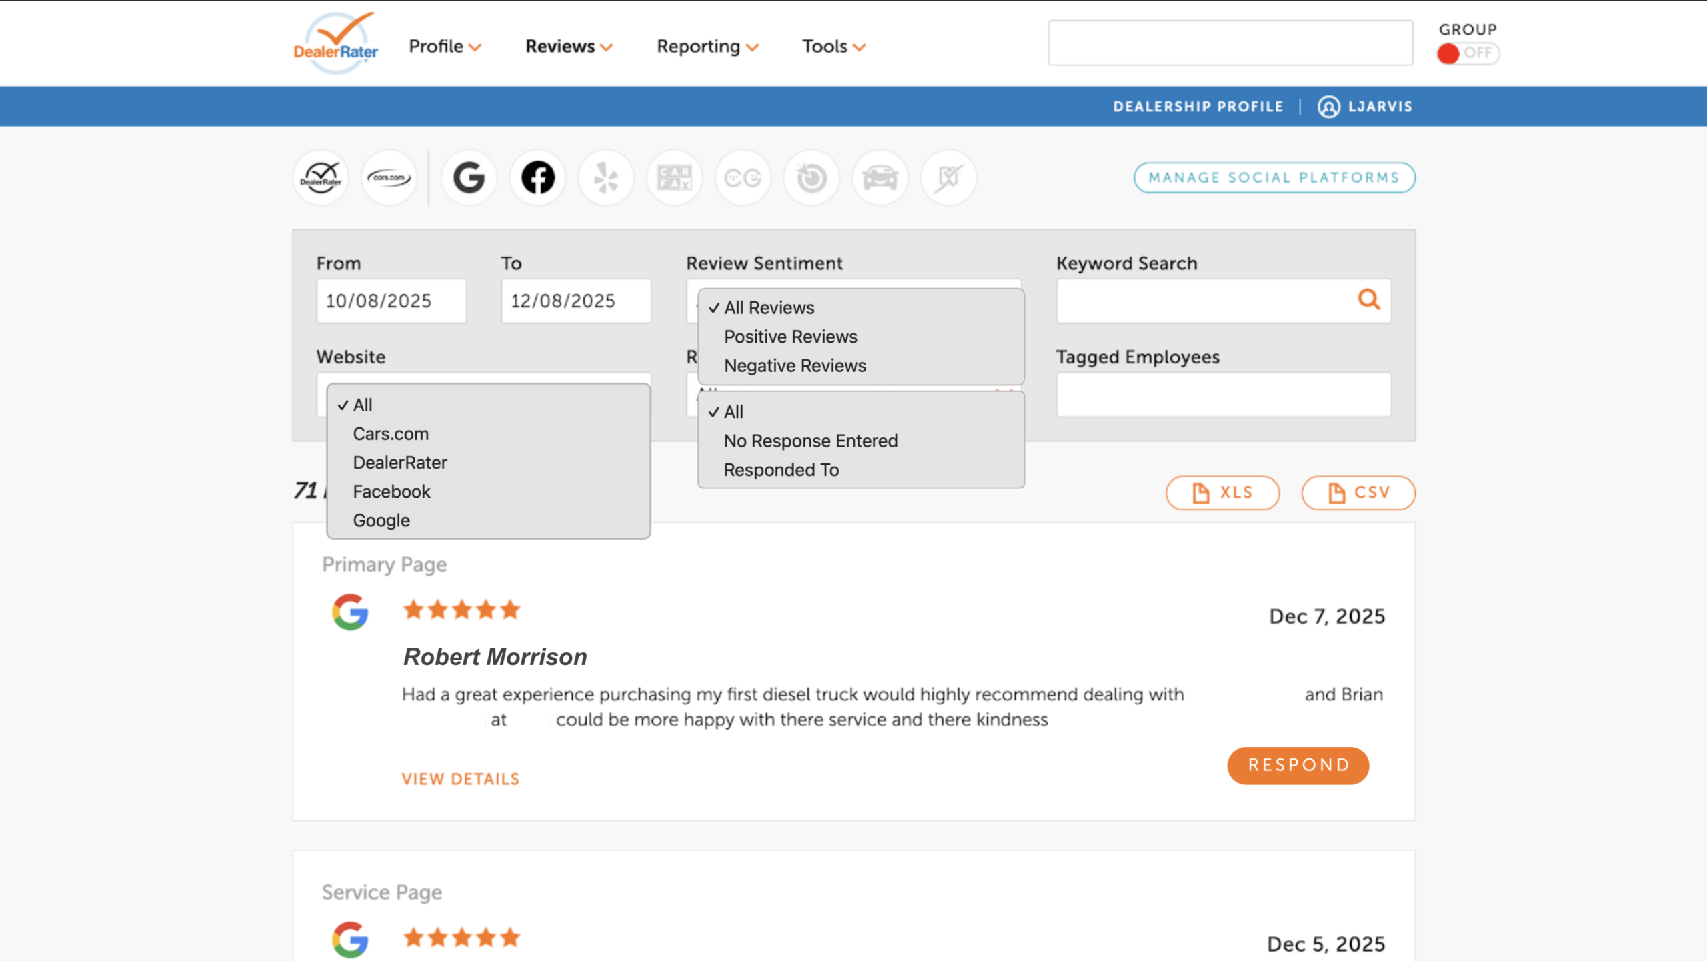Click five stars on Dec 5 review
1707x961 pixels.
tap(461, 938)
